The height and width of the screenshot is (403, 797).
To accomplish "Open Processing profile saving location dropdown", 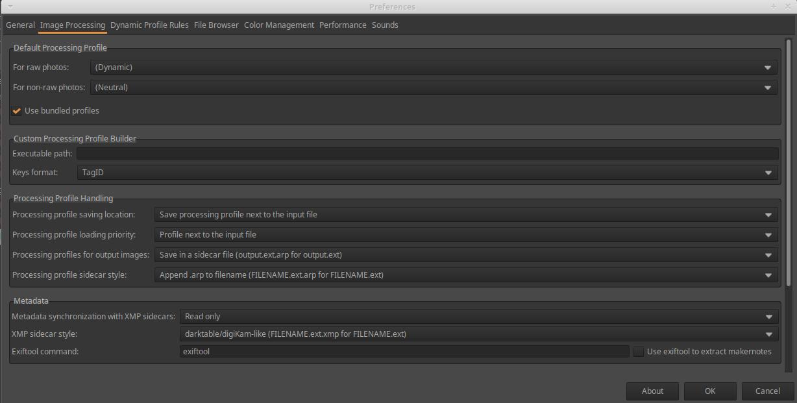I will (x=465, y=215).
